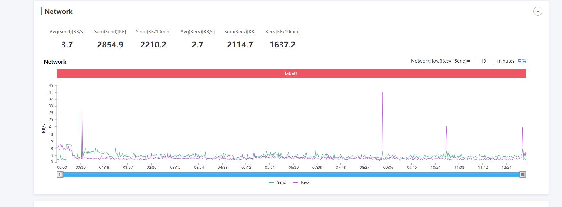562x207 pixels.
Task: Toggle the Send series in the legend
Action: (277, 182)
